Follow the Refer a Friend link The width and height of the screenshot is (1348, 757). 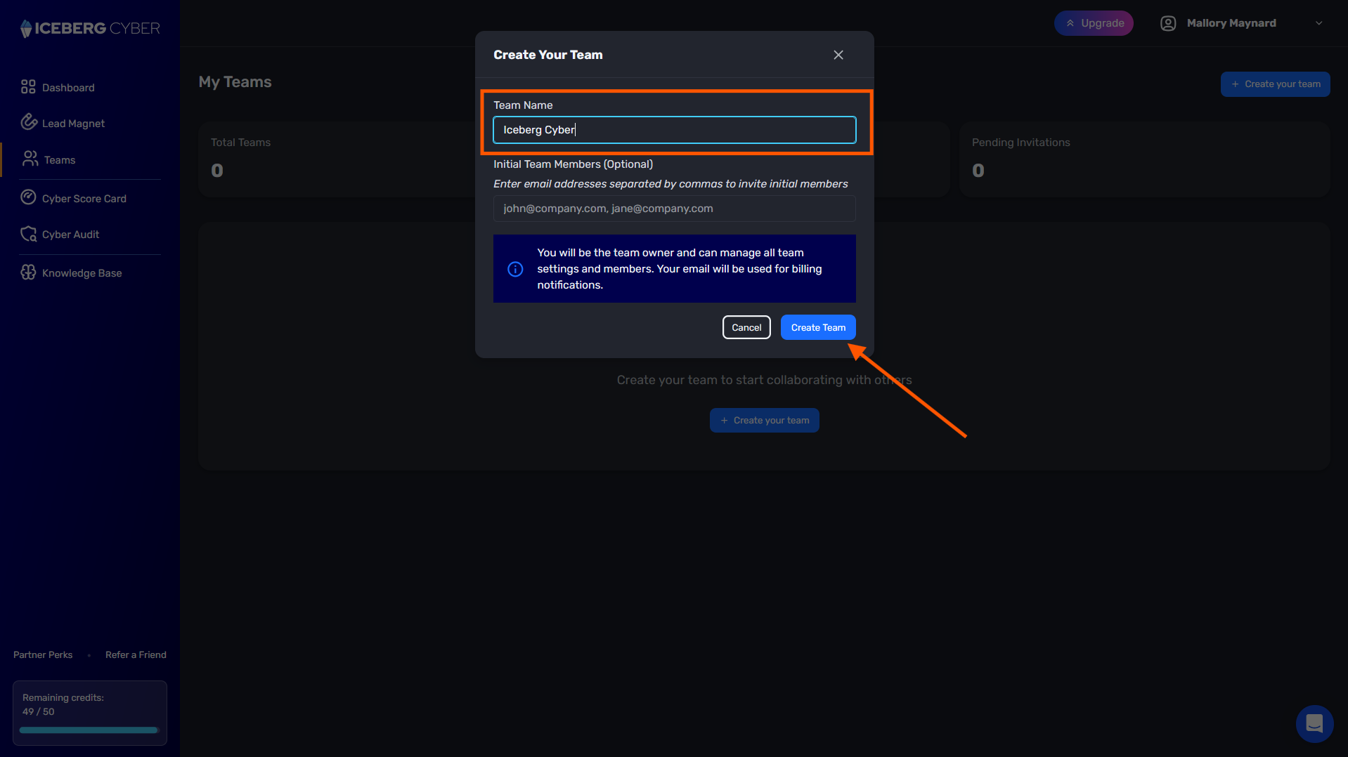pyautogui.click(x=136, y=655)
